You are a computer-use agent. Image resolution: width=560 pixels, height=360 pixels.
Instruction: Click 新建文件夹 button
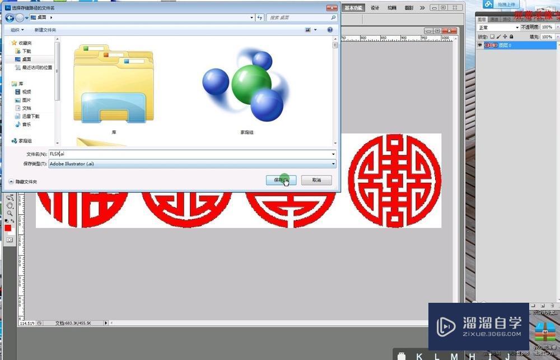45,30
